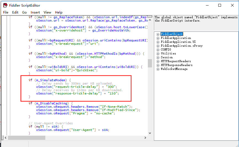Click the "x-overridehost" string in code

[x=69, y=30]
